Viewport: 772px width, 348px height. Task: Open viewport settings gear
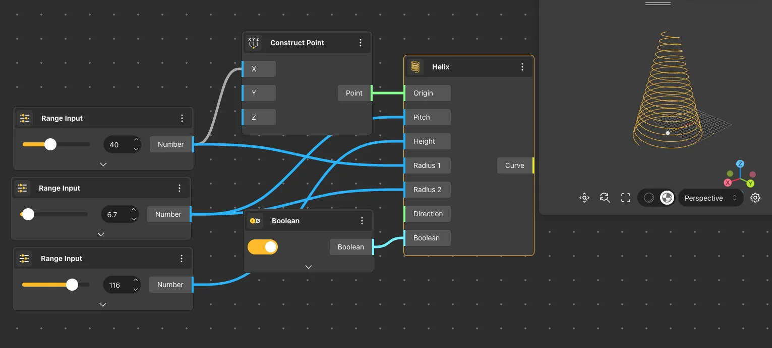point(755,198)
